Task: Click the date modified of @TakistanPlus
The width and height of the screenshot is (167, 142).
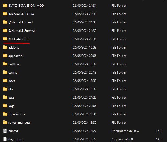Action: coord(85,39)
